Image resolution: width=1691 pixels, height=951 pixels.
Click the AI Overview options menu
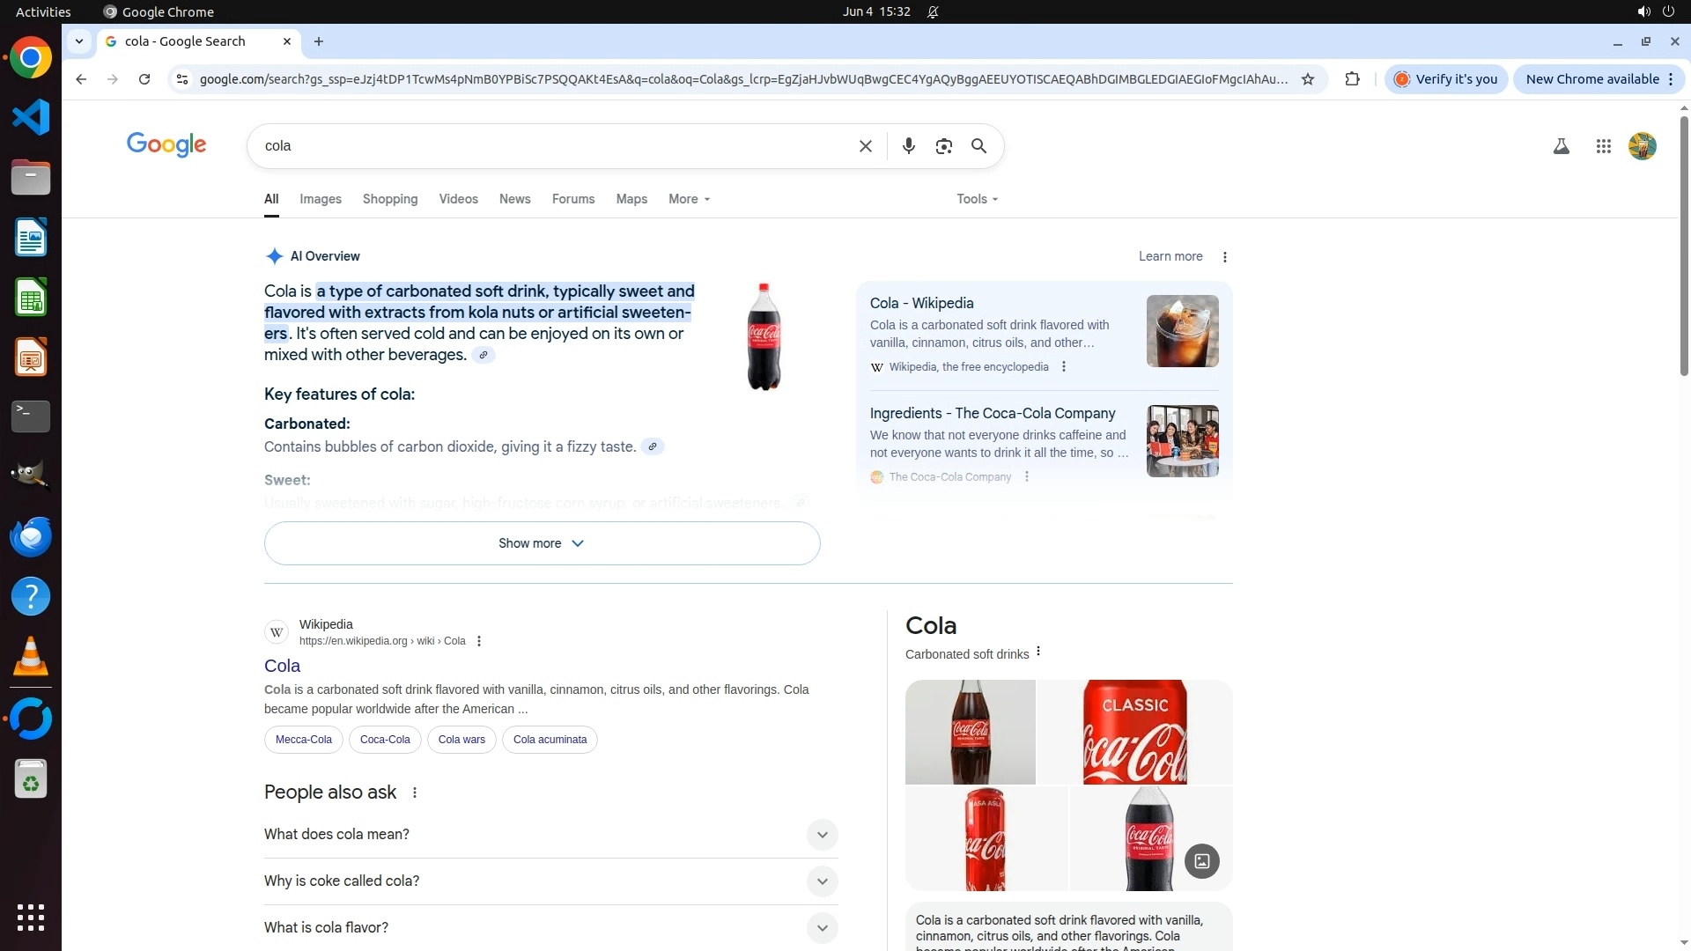click(1224, 257)
